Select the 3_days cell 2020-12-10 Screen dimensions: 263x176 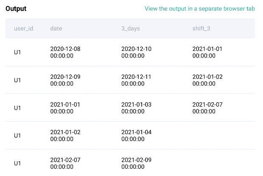(x=136, y=52)
